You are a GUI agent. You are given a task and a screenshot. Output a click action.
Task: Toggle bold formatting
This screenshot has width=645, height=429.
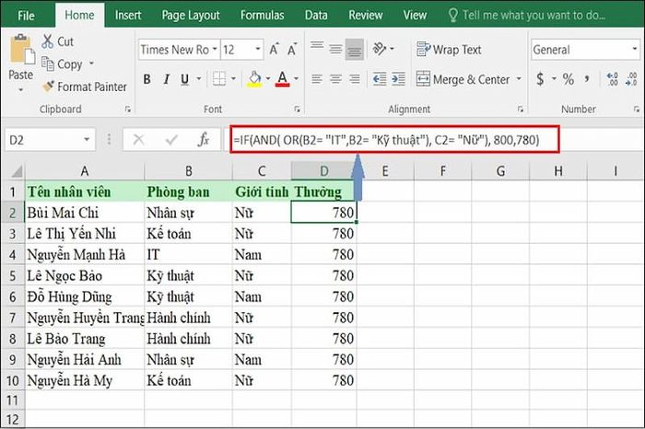[x=147, y=79]
